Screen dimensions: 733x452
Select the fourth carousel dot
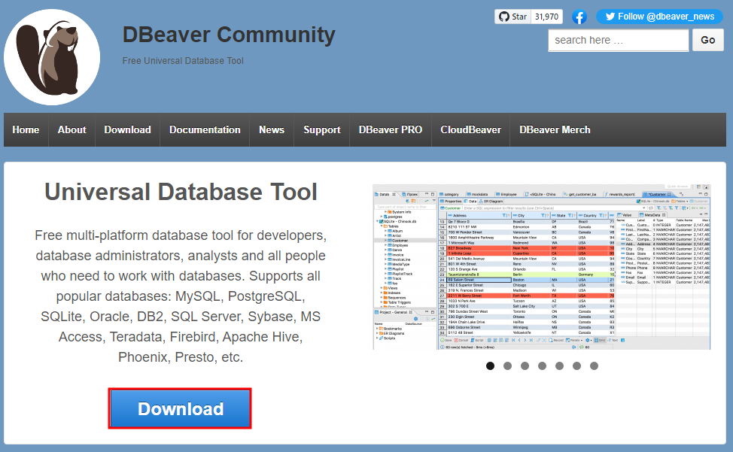click(x=542, y=366)
